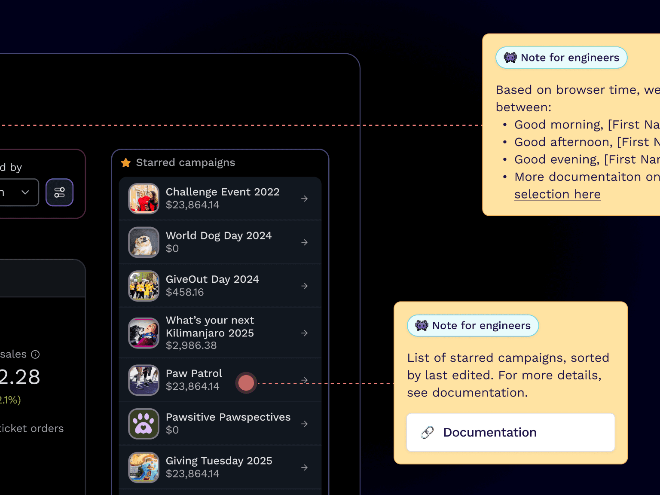Image resolution: width=660 pixels, height=495 pixels.
Task: Click the Kilimanjaro 2025 campaign thumbnail
Action: click(x=144, y=333)
